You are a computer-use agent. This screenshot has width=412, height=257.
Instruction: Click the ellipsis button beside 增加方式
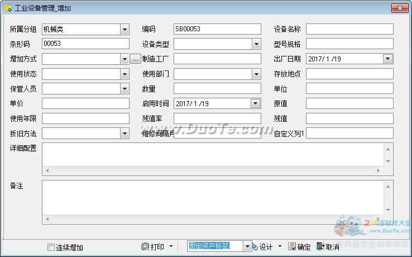[136, 59]
